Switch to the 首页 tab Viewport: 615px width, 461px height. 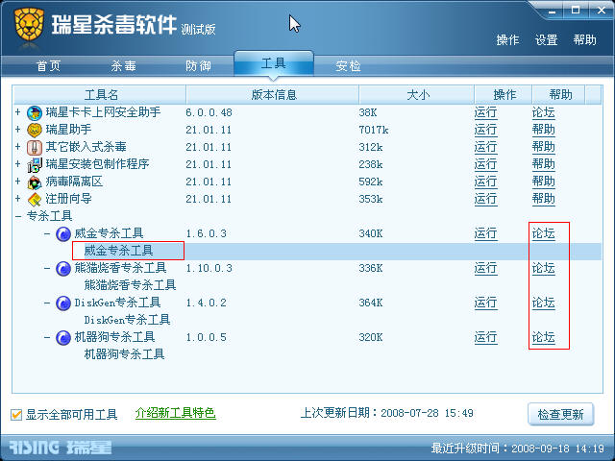click(49, 65)
